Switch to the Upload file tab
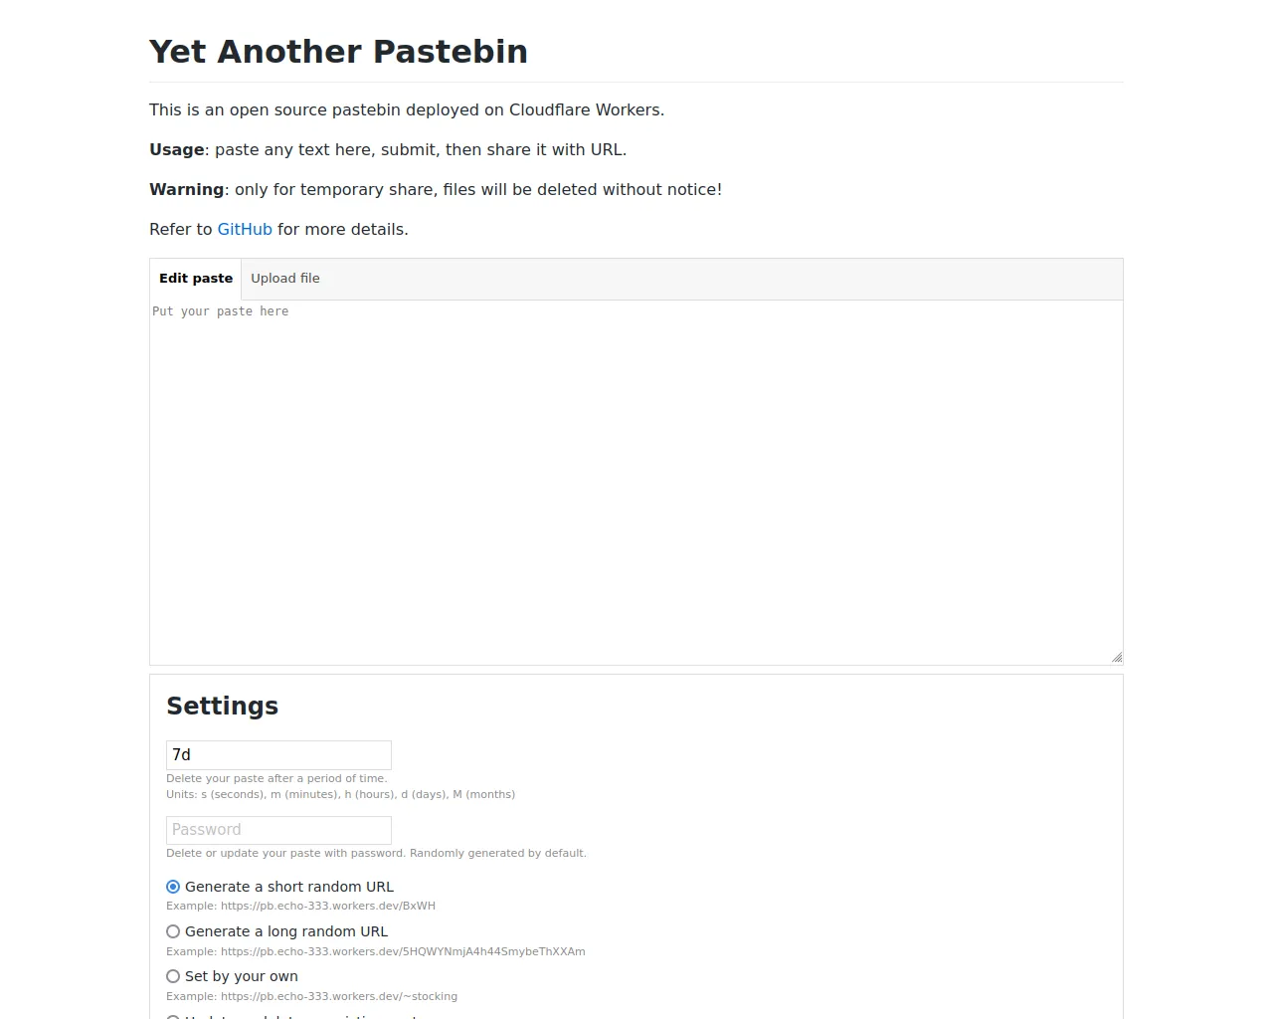The image size is (1273, 1019). (x=284, y=279)
